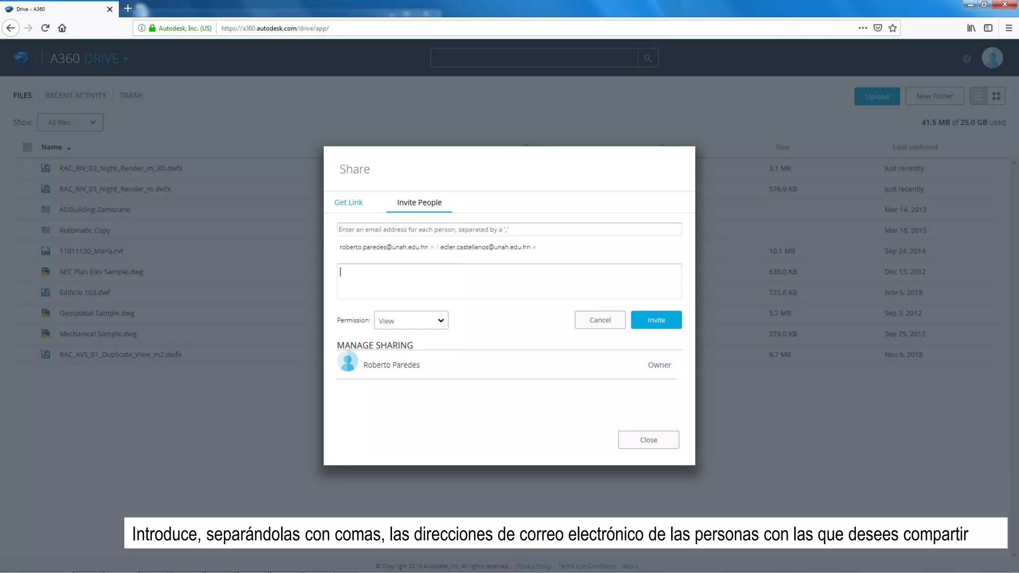Image resolution: width=1019 pixels, height=573 pixels.
Task: Open the Show All files dropdown
Action: 70,122
